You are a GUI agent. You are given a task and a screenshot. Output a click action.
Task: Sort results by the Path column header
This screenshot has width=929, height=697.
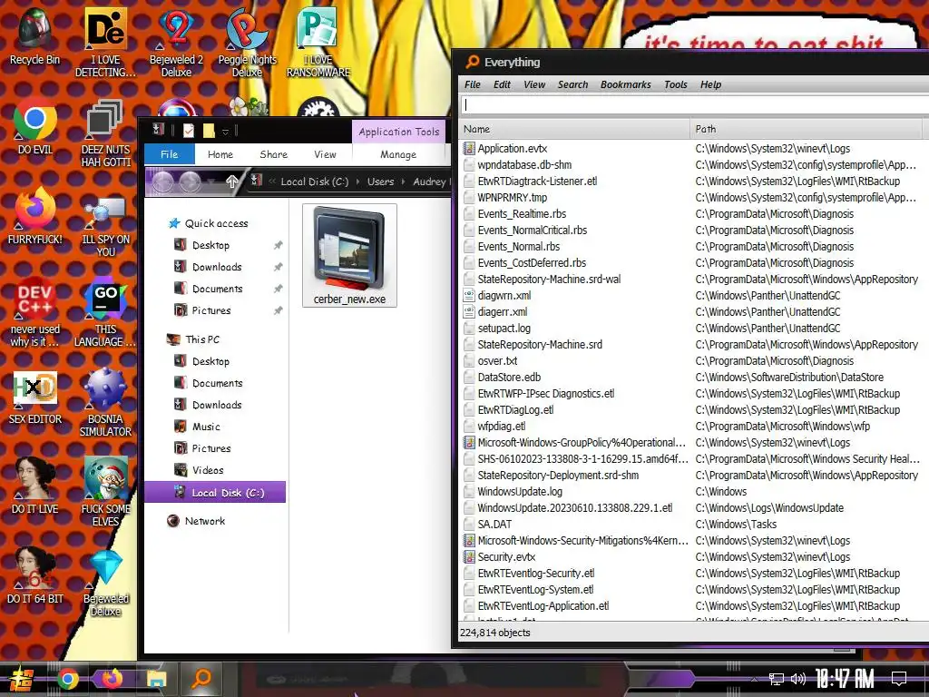[x=807, y=129]
